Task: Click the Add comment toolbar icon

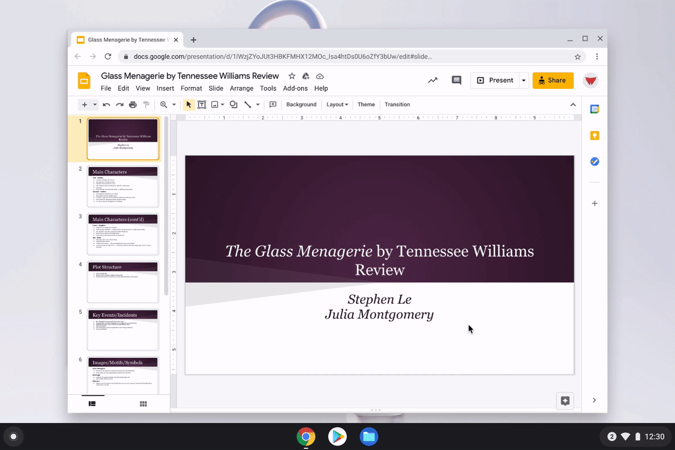Action: [x=273, y=105]
